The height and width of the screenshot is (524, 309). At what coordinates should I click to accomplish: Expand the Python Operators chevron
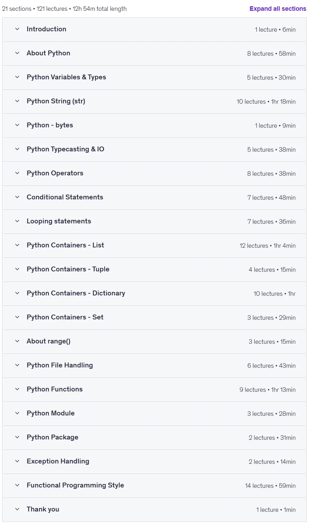click(x=17, y=173)
